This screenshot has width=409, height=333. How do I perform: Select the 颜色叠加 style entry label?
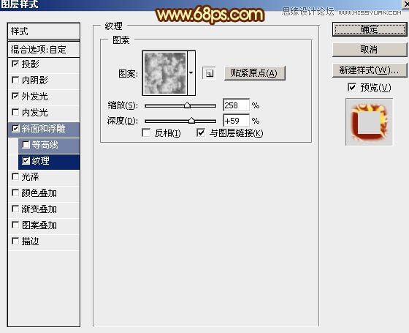(x=39, y=193)
